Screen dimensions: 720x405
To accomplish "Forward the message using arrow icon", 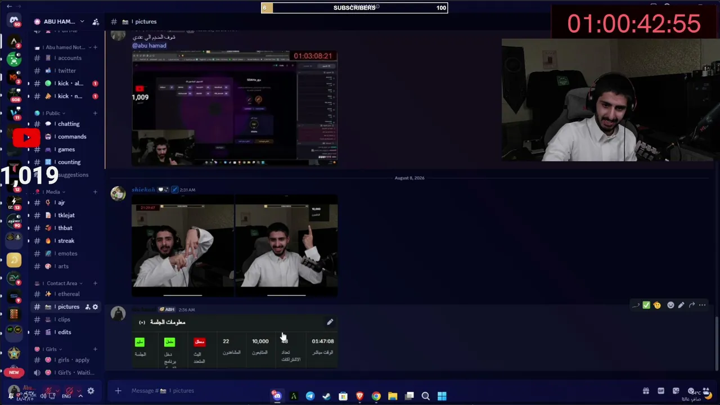I will pos(692,305).
